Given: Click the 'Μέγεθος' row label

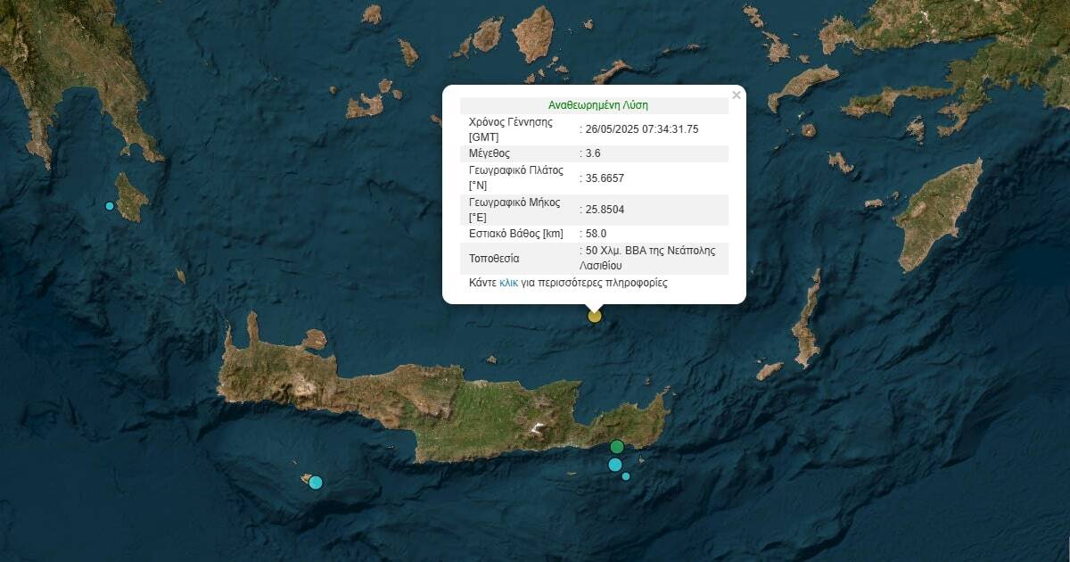Looking at the screenshot, I should (489, 153).
